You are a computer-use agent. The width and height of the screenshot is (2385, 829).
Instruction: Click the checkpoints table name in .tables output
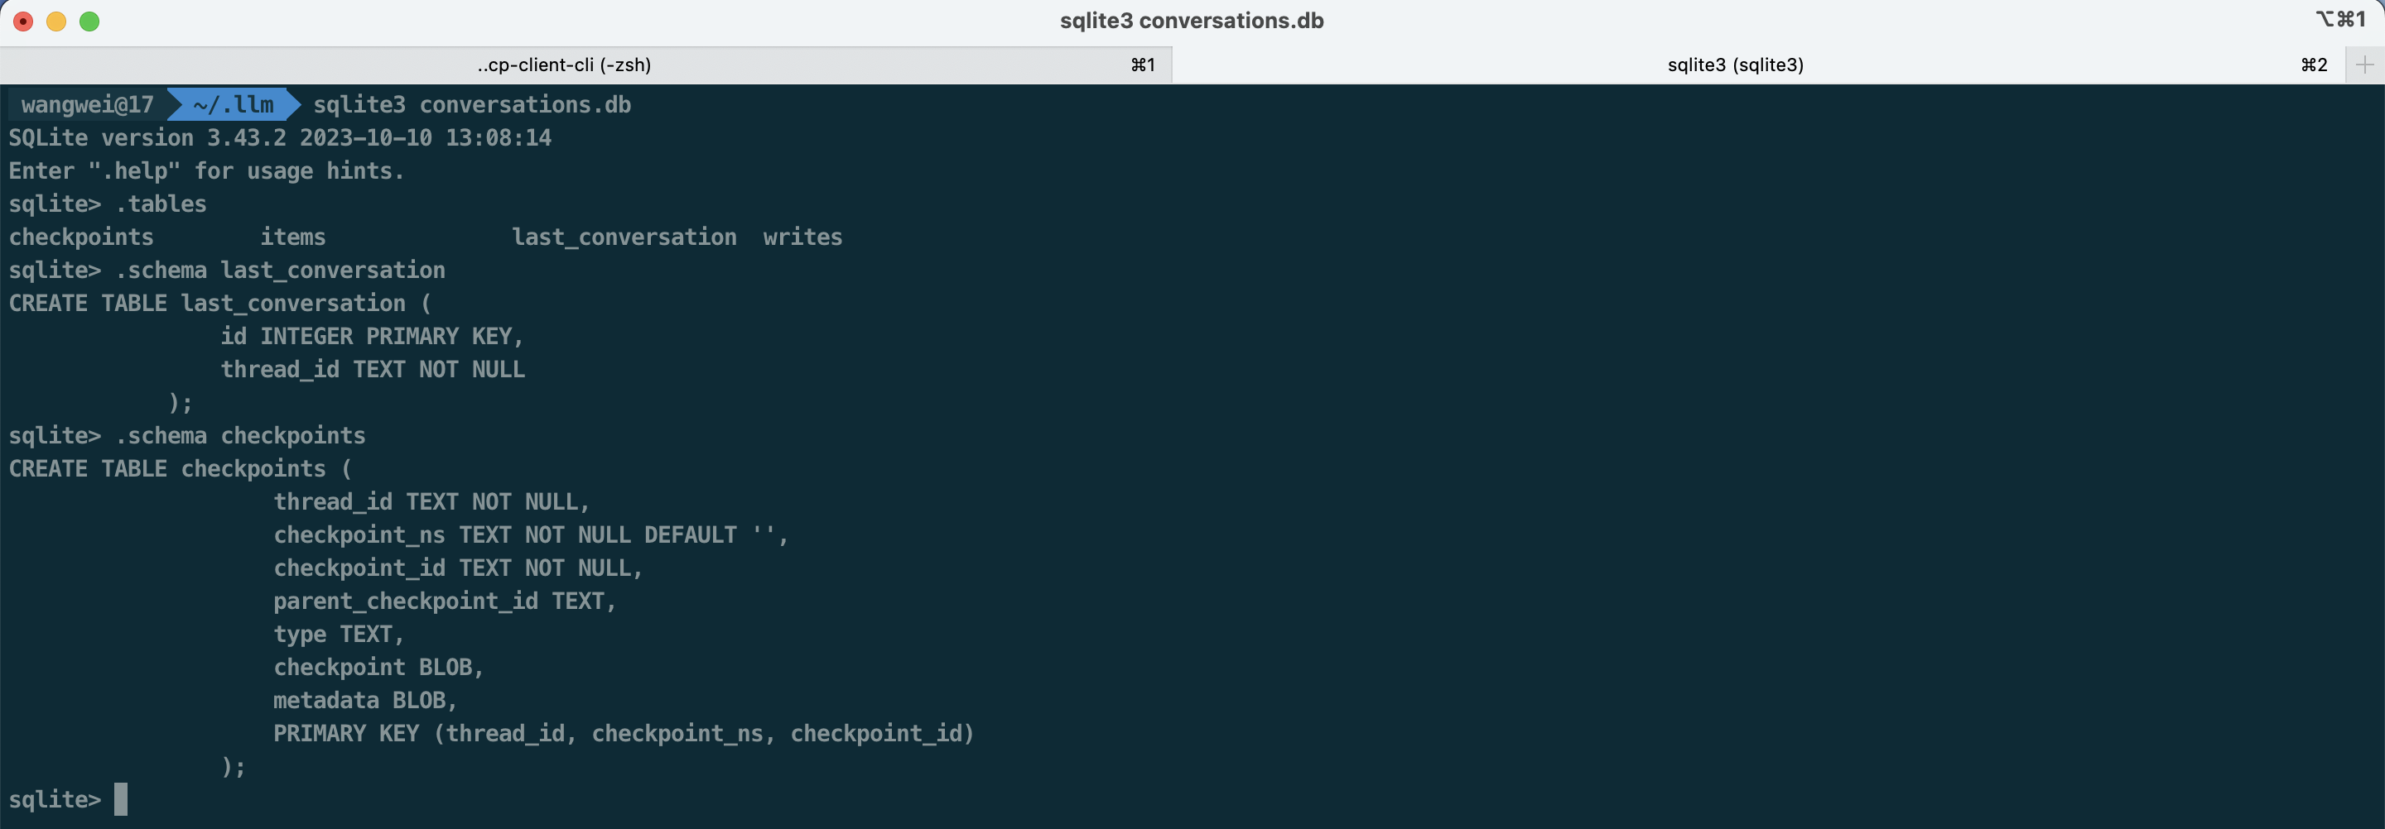pyautogui.click(x=81, y=237)
